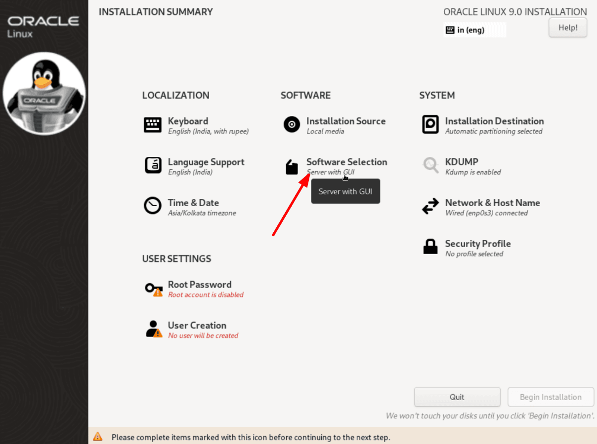Open Software Selection via the package icon
597x444 pixels.
292,166
